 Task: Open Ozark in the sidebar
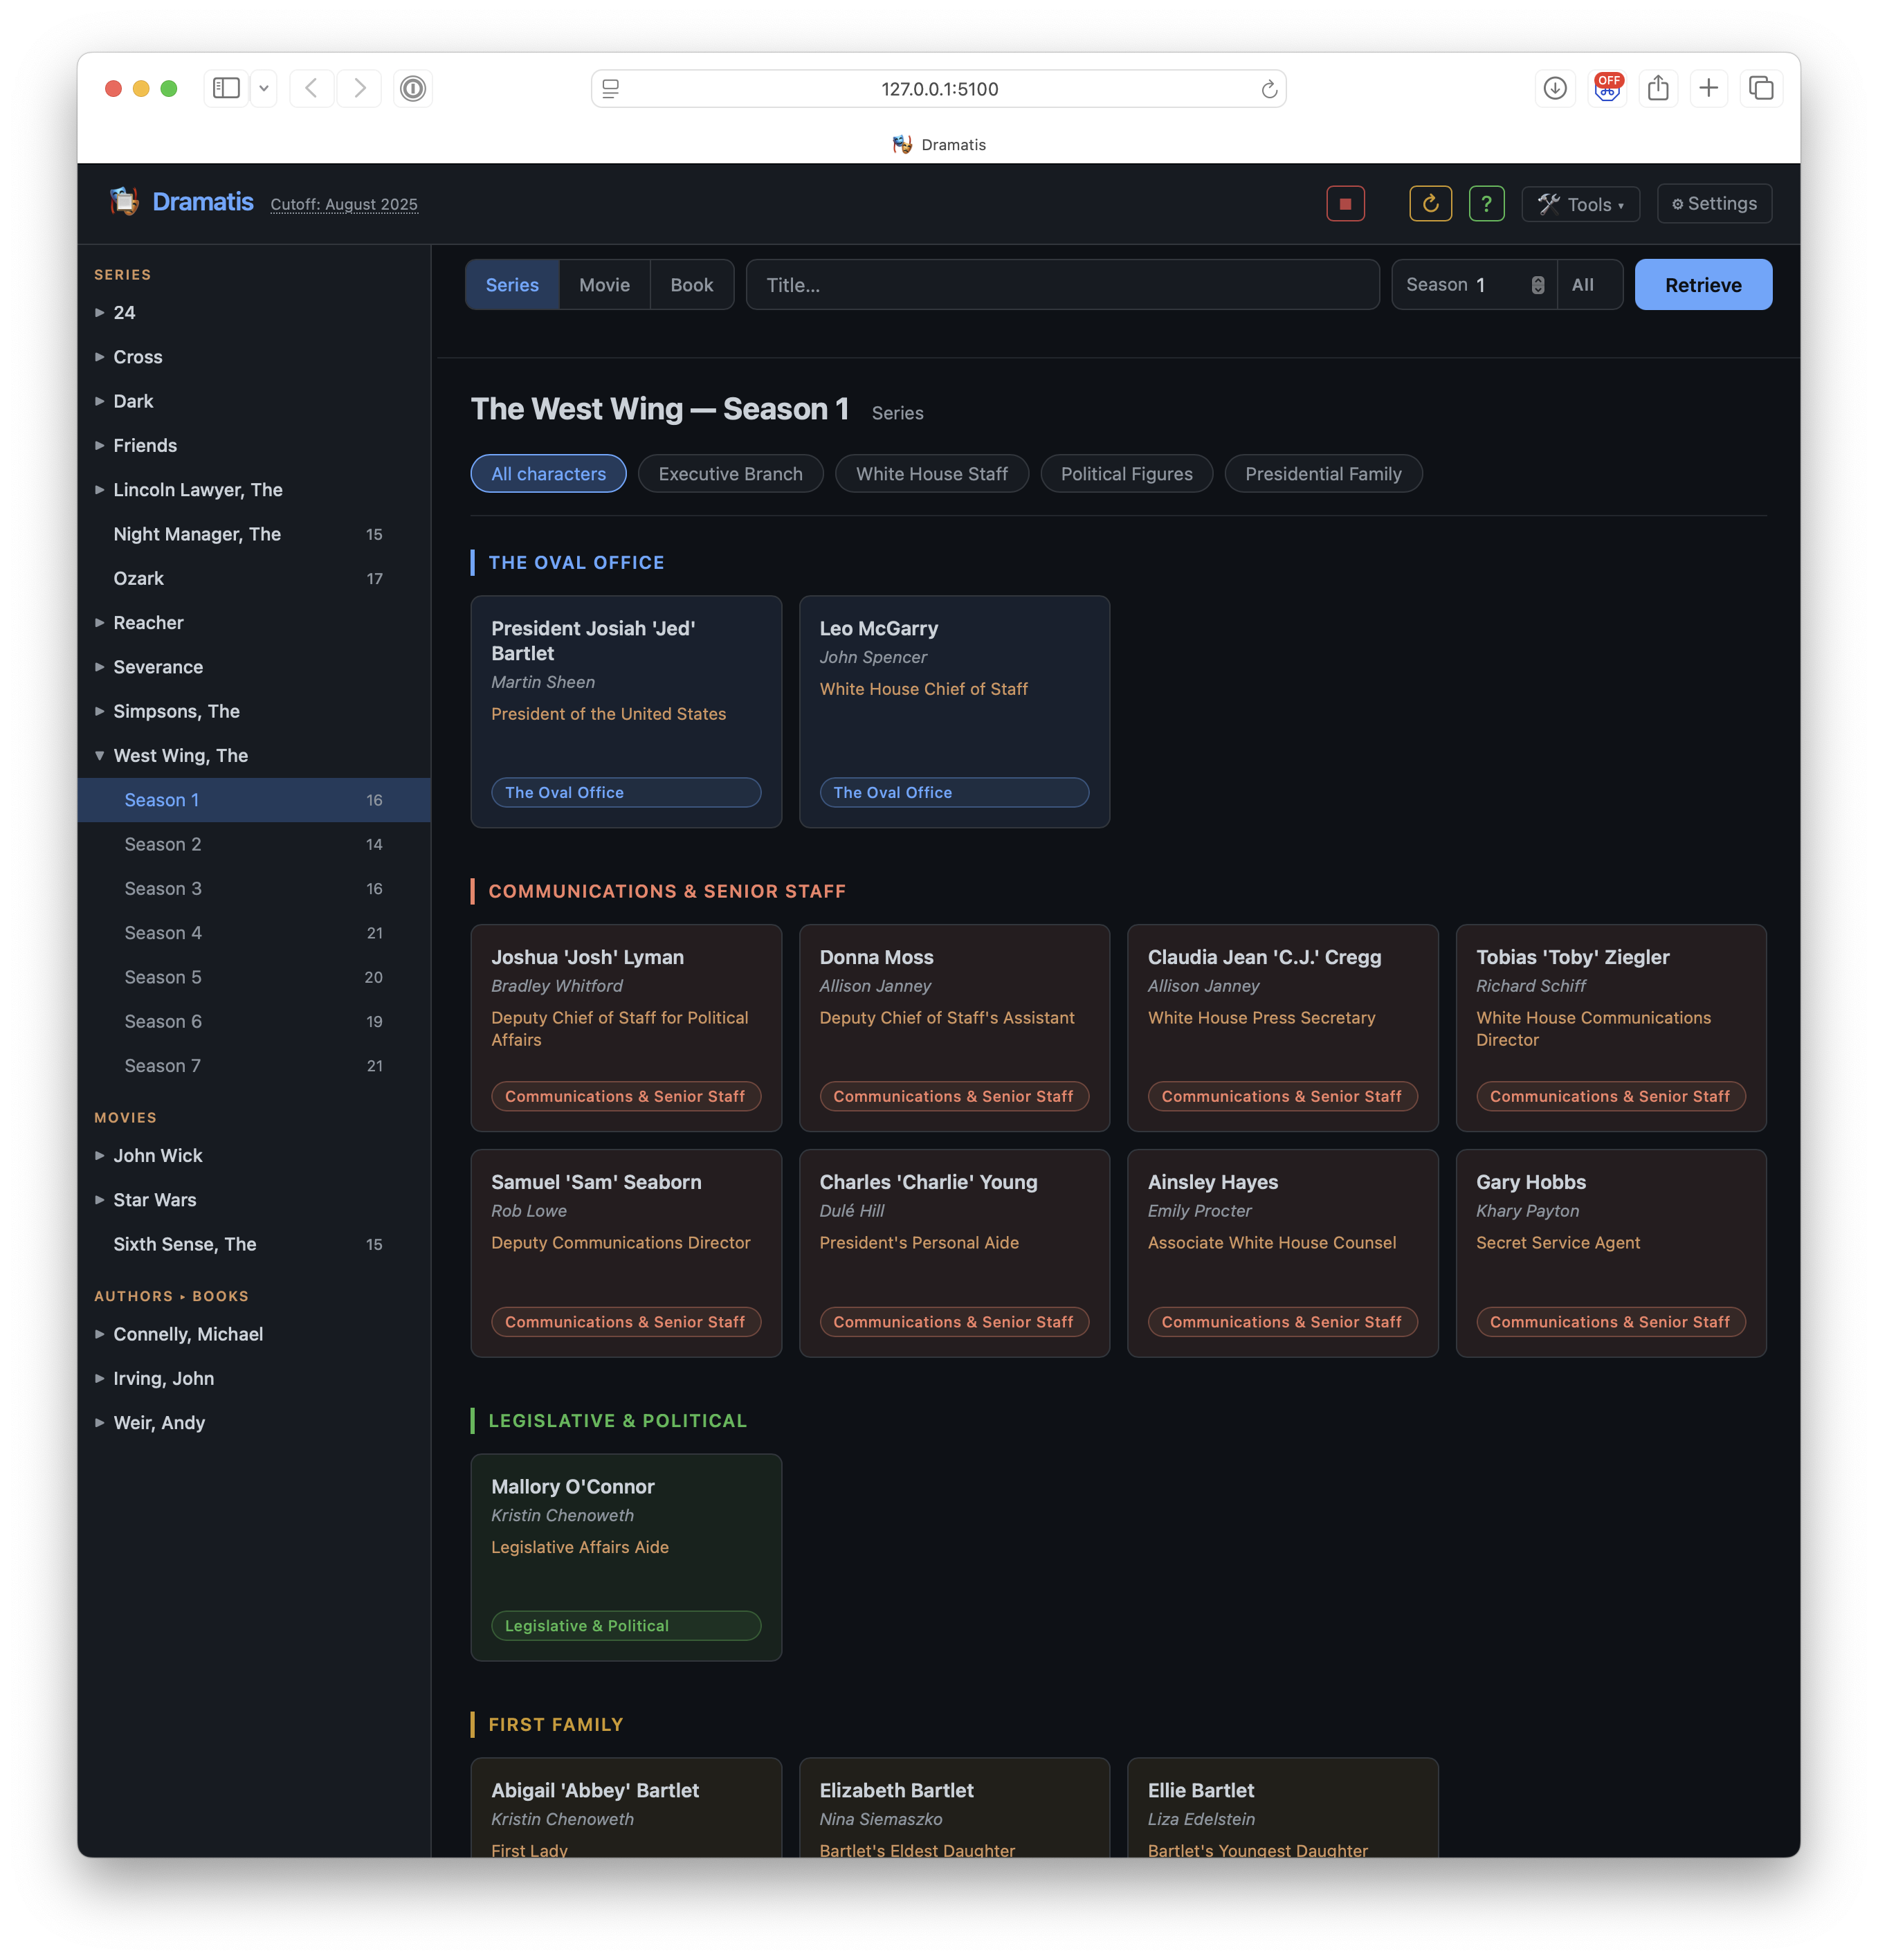(x=254, y=578)
